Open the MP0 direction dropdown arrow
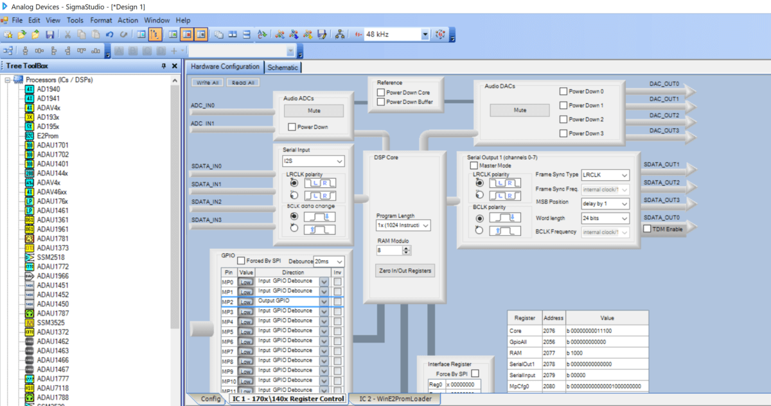 coord(324,282)
